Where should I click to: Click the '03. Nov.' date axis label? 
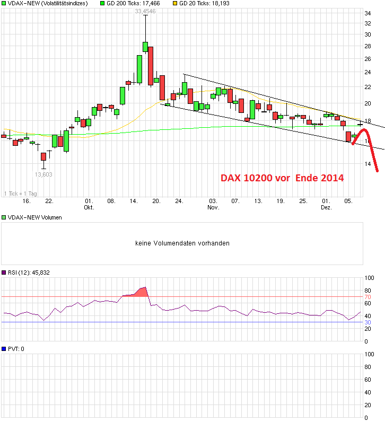(x=213, y=204)
